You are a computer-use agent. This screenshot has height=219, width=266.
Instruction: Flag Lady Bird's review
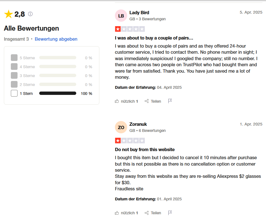[170, 101]
